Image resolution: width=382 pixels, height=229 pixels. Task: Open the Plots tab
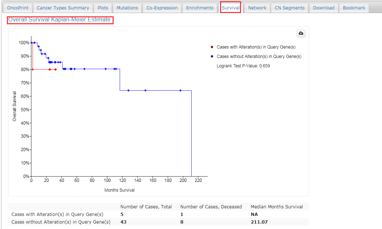[x=103, y=8]
